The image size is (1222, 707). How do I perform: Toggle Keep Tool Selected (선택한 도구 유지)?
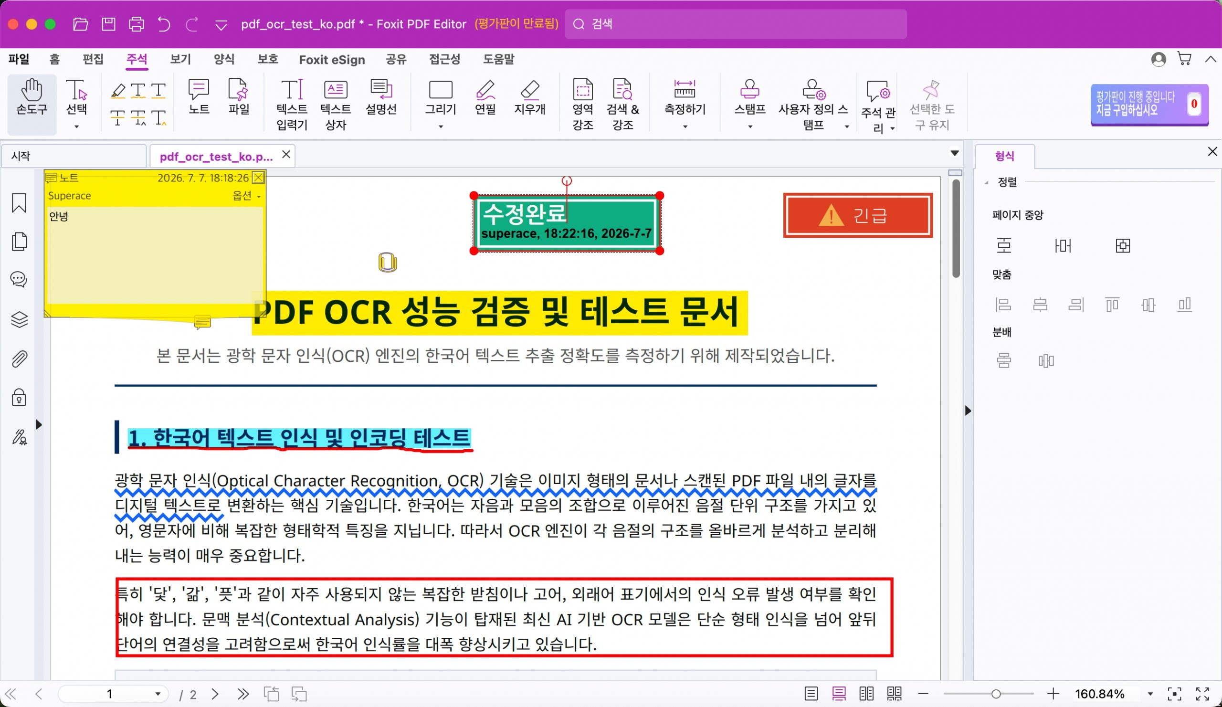point(931,104)
